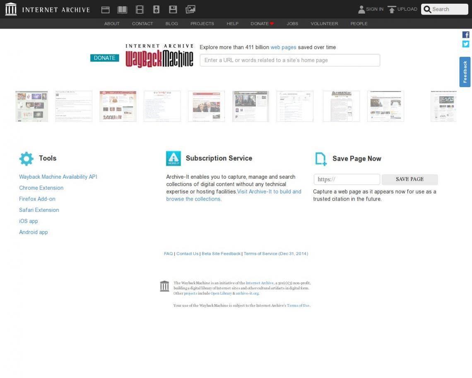
Task: Open the Contact Us footer link
Action: tap(187, 254)
